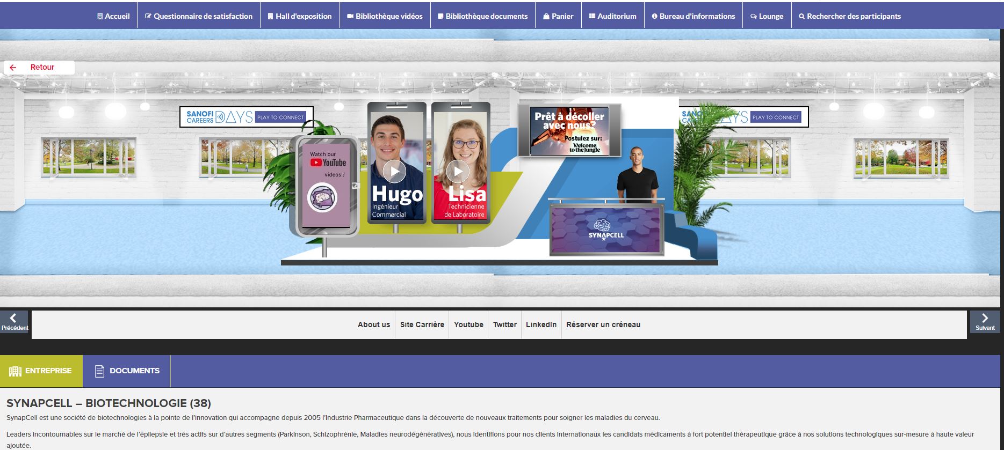The image size is (1004, 450).
Task: Play Hugo's video
Action: coord(394,171)
